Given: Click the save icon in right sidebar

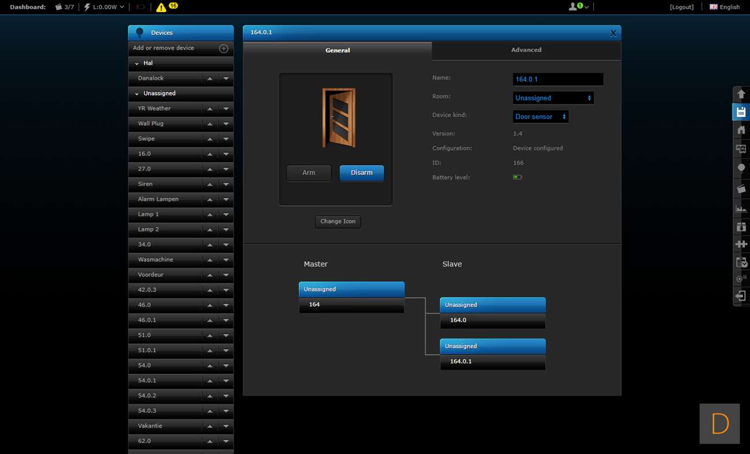Looking at the screenshot, I should pos(741,112).
